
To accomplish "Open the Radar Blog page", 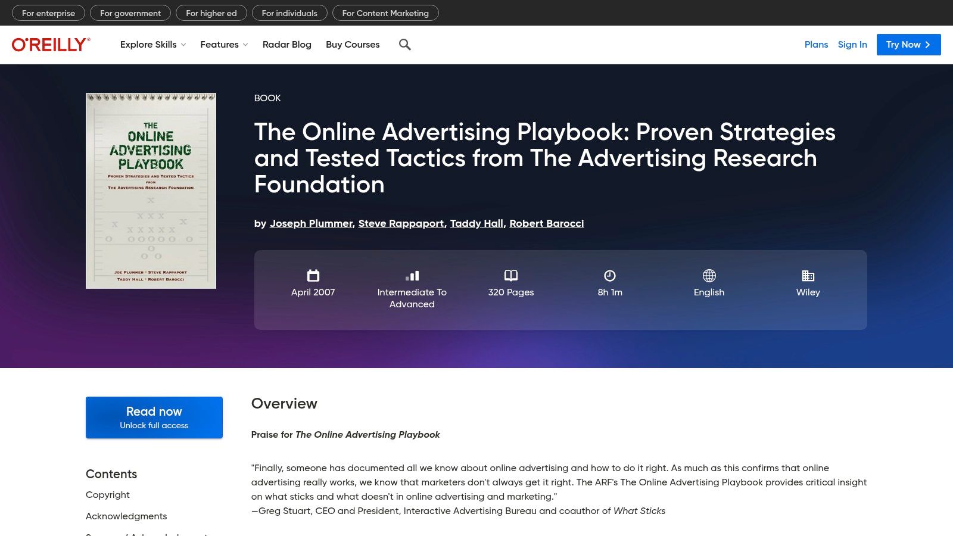I will (x=287, y=45).
